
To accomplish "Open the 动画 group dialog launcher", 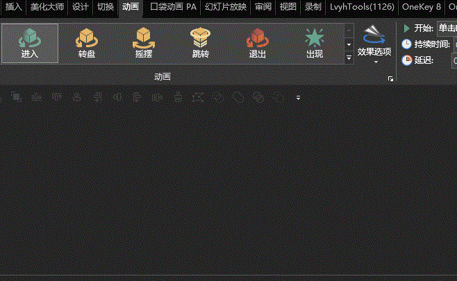I will pos(391,80).
